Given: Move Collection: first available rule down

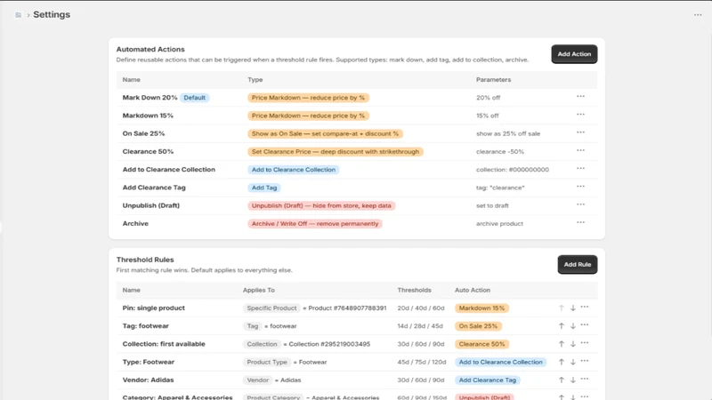Looking at the screenshot, I should tap(573, 344).
